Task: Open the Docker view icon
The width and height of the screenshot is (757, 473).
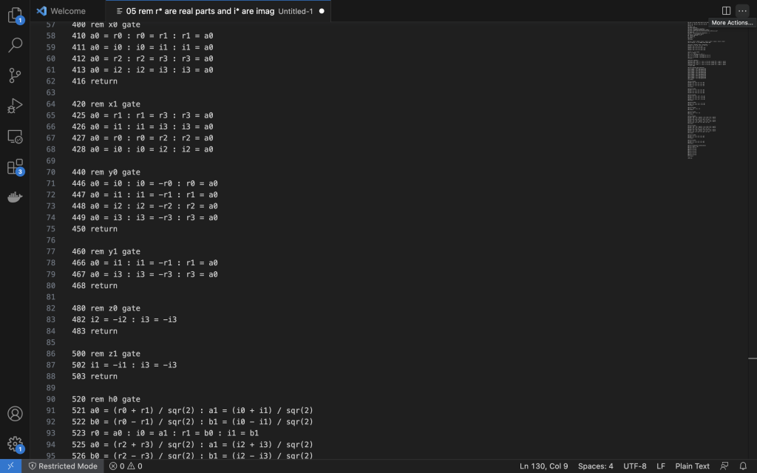Action: 15,197
